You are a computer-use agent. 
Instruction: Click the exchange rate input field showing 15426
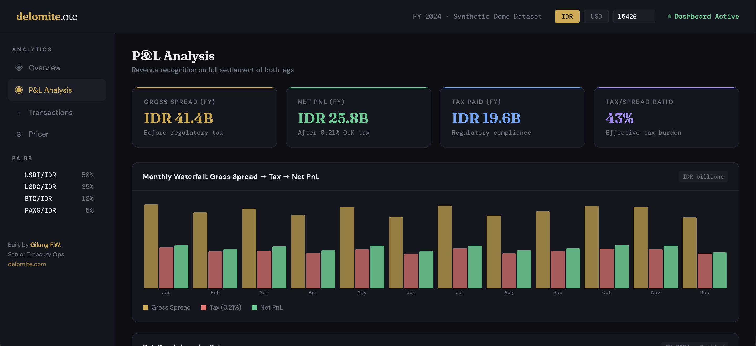pyautogui.click(x=634, y=17)
